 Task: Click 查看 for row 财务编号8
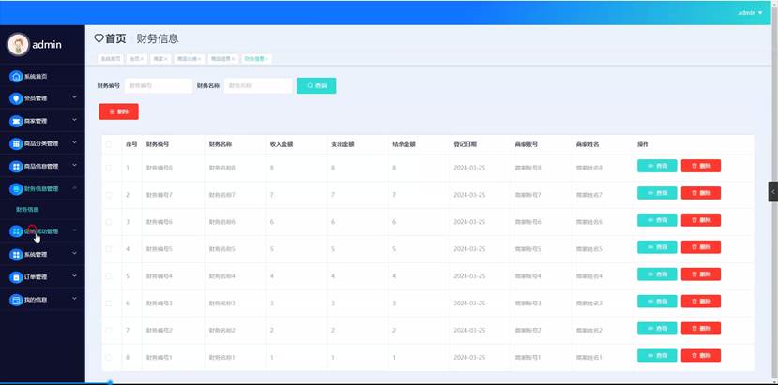657,166
